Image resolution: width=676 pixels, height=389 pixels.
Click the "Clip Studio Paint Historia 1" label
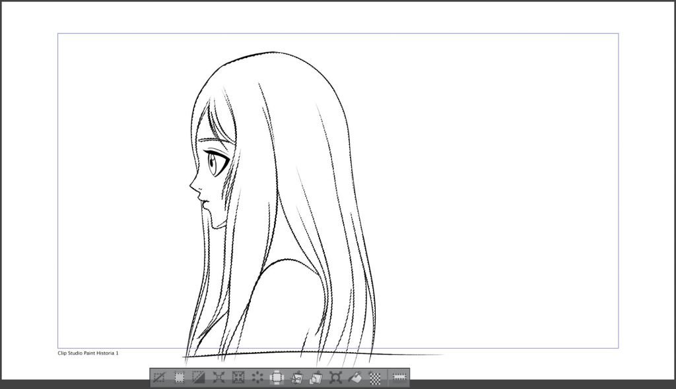tap(88, 353)
